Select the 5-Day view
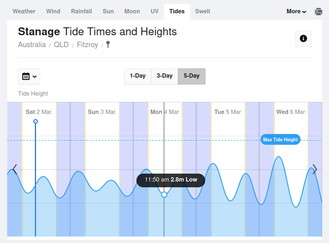Image resolution: width=329 pixels, height=243 pixels. click(191, 76)
